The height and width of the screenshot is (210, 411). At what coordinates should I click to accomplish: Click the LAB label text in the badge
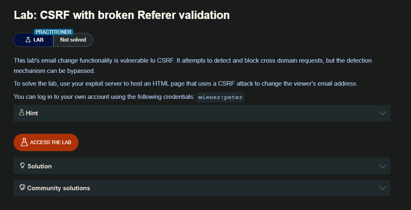[38, 40]
